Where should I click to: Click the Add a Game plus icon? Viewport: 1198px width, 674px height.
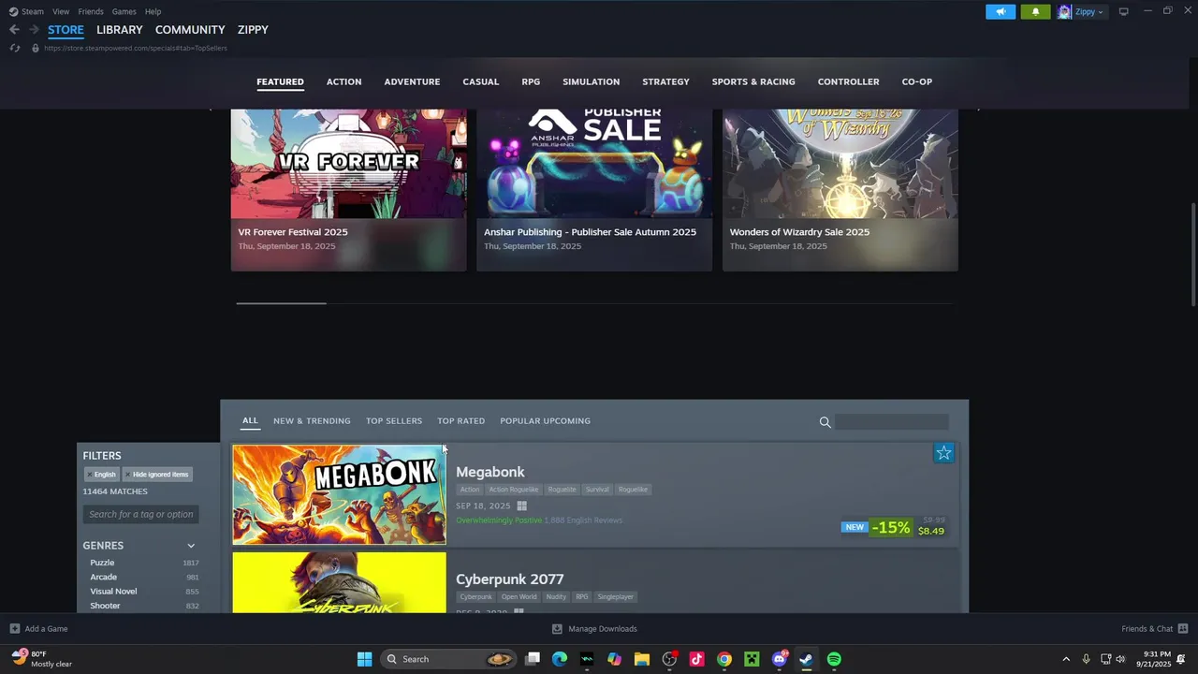(14, 629)
